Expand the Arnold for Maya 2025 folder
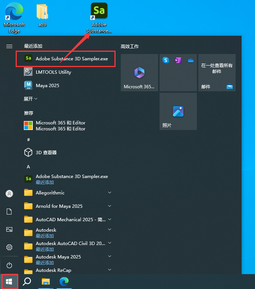Screen dimensions: 255x289 tap(110, 206)
